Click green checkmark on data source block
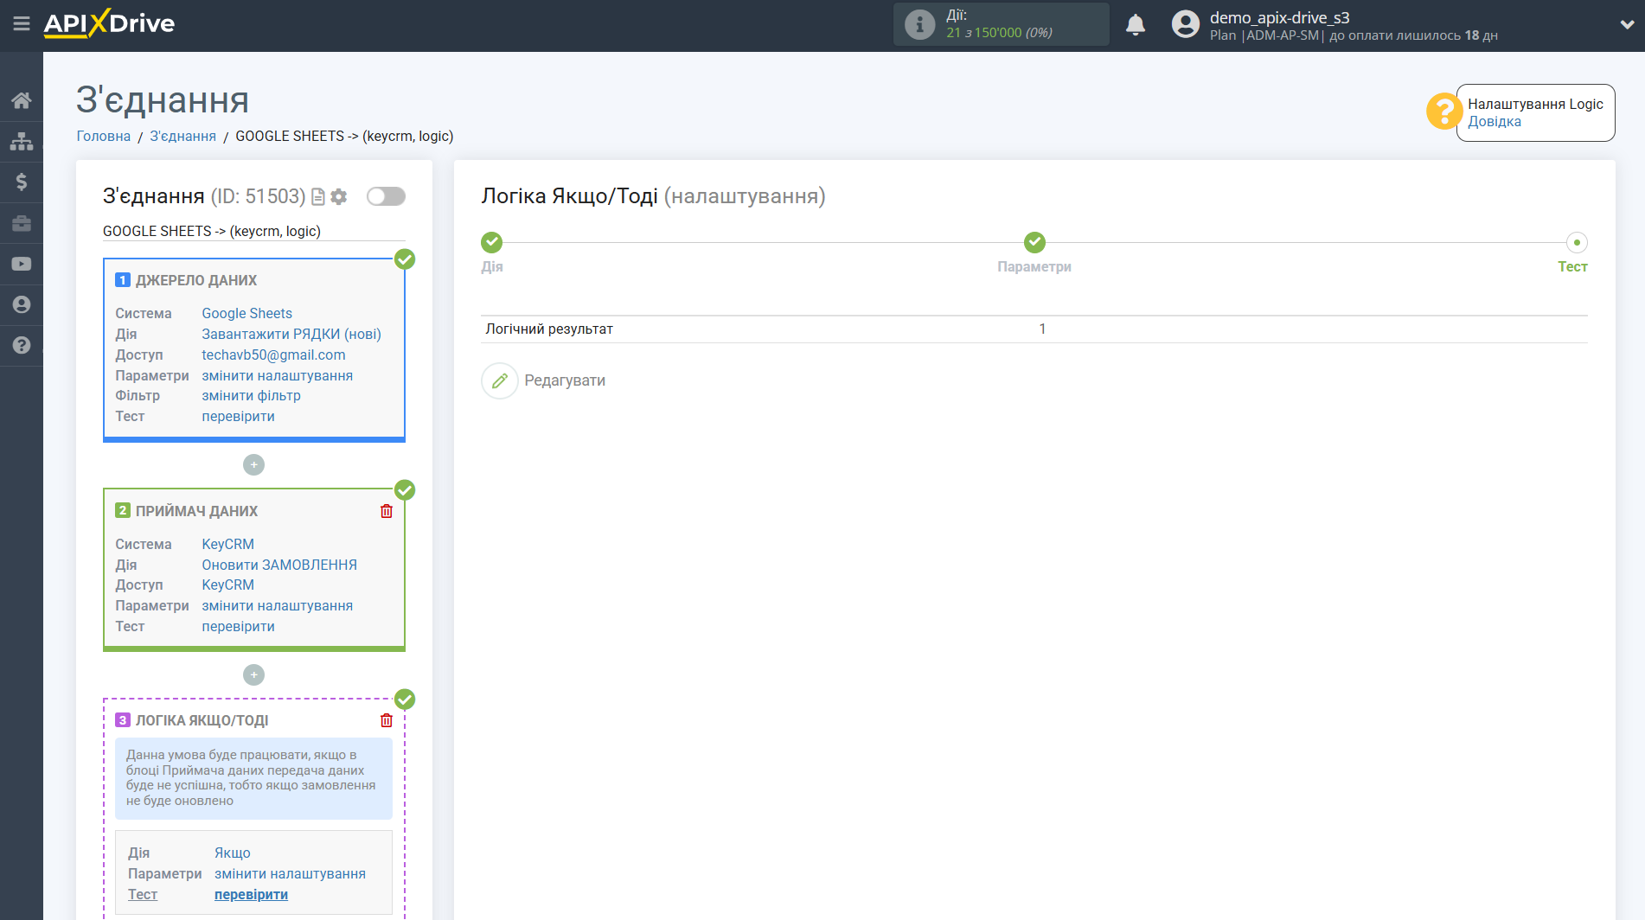The height and width of the screenshot is (920, 1645). (x=405, y=259)
